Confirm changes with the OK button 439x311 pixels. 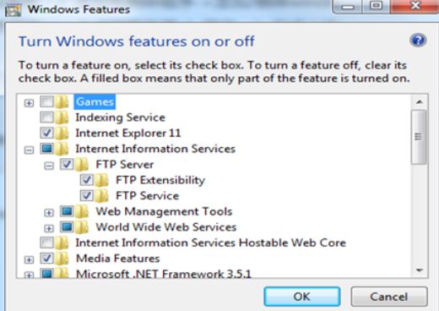click(x=302, y=297)
